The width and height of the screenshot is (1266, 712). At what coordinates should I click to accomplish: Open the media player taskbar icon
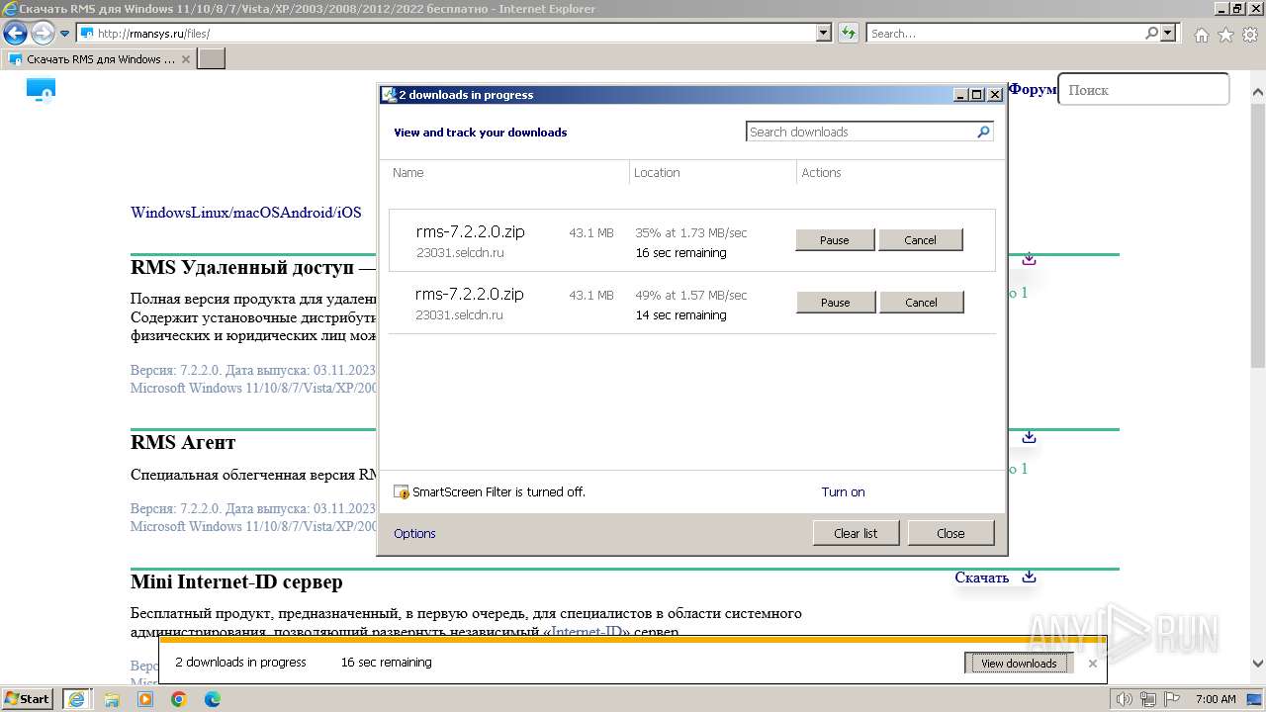click(x=145, y=699)
